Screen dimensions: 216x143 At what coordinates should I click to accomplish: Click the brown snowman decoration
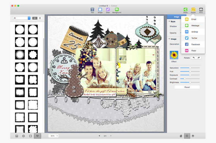click(74, 81)
